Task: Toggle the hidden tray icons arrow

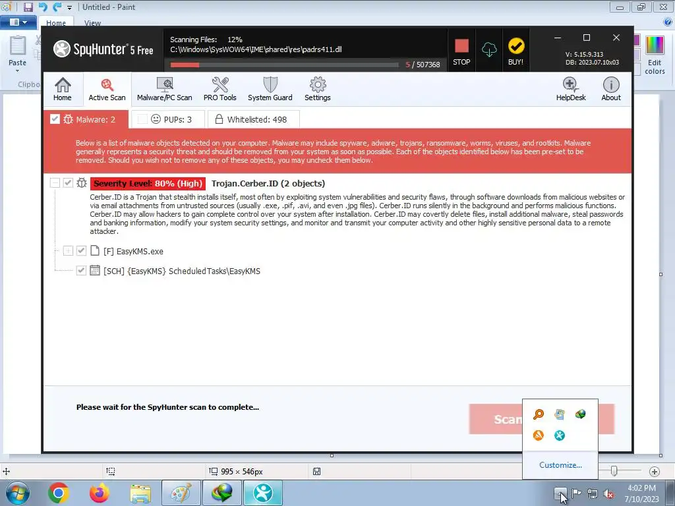Action: [x=560, y=493]
